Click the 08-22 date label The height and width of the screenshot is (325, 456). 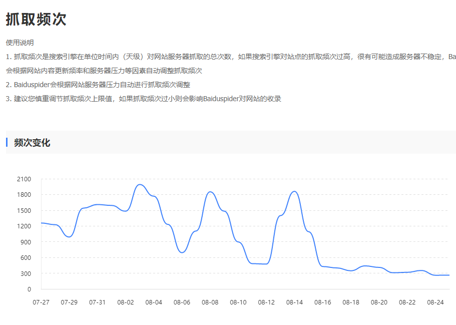point(407,302)
